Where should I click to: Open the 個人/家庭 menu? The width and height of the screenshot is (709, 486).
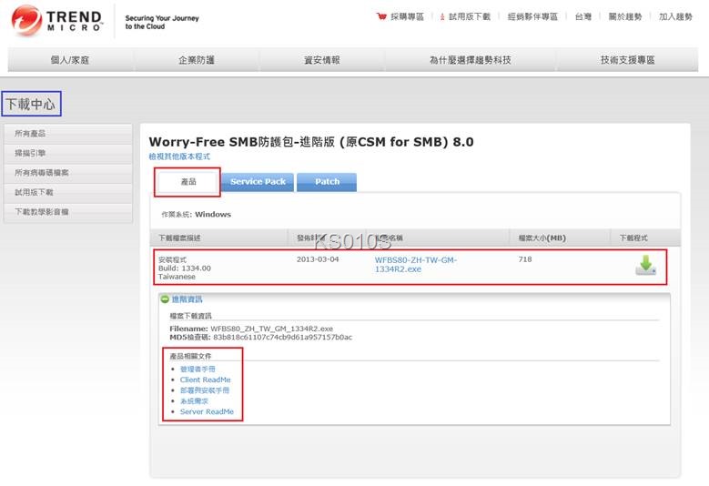[70, 60]
